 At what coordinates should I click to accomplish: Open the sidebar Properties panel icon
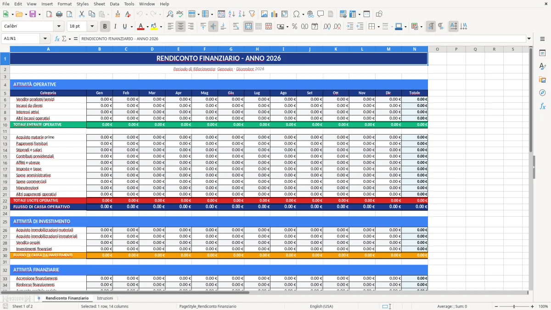click(x=542, y=53)
